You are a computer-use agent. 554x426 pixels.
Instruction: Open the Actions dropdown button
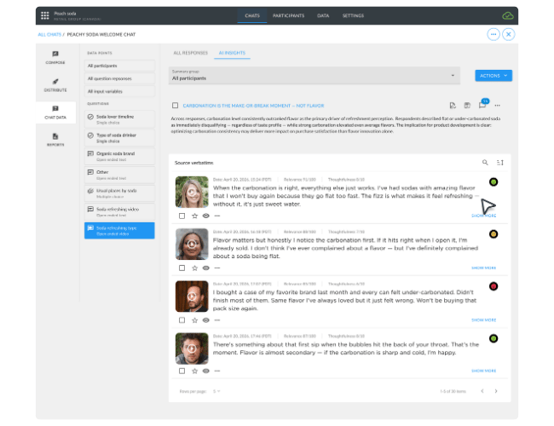click(x=493, y=76)
